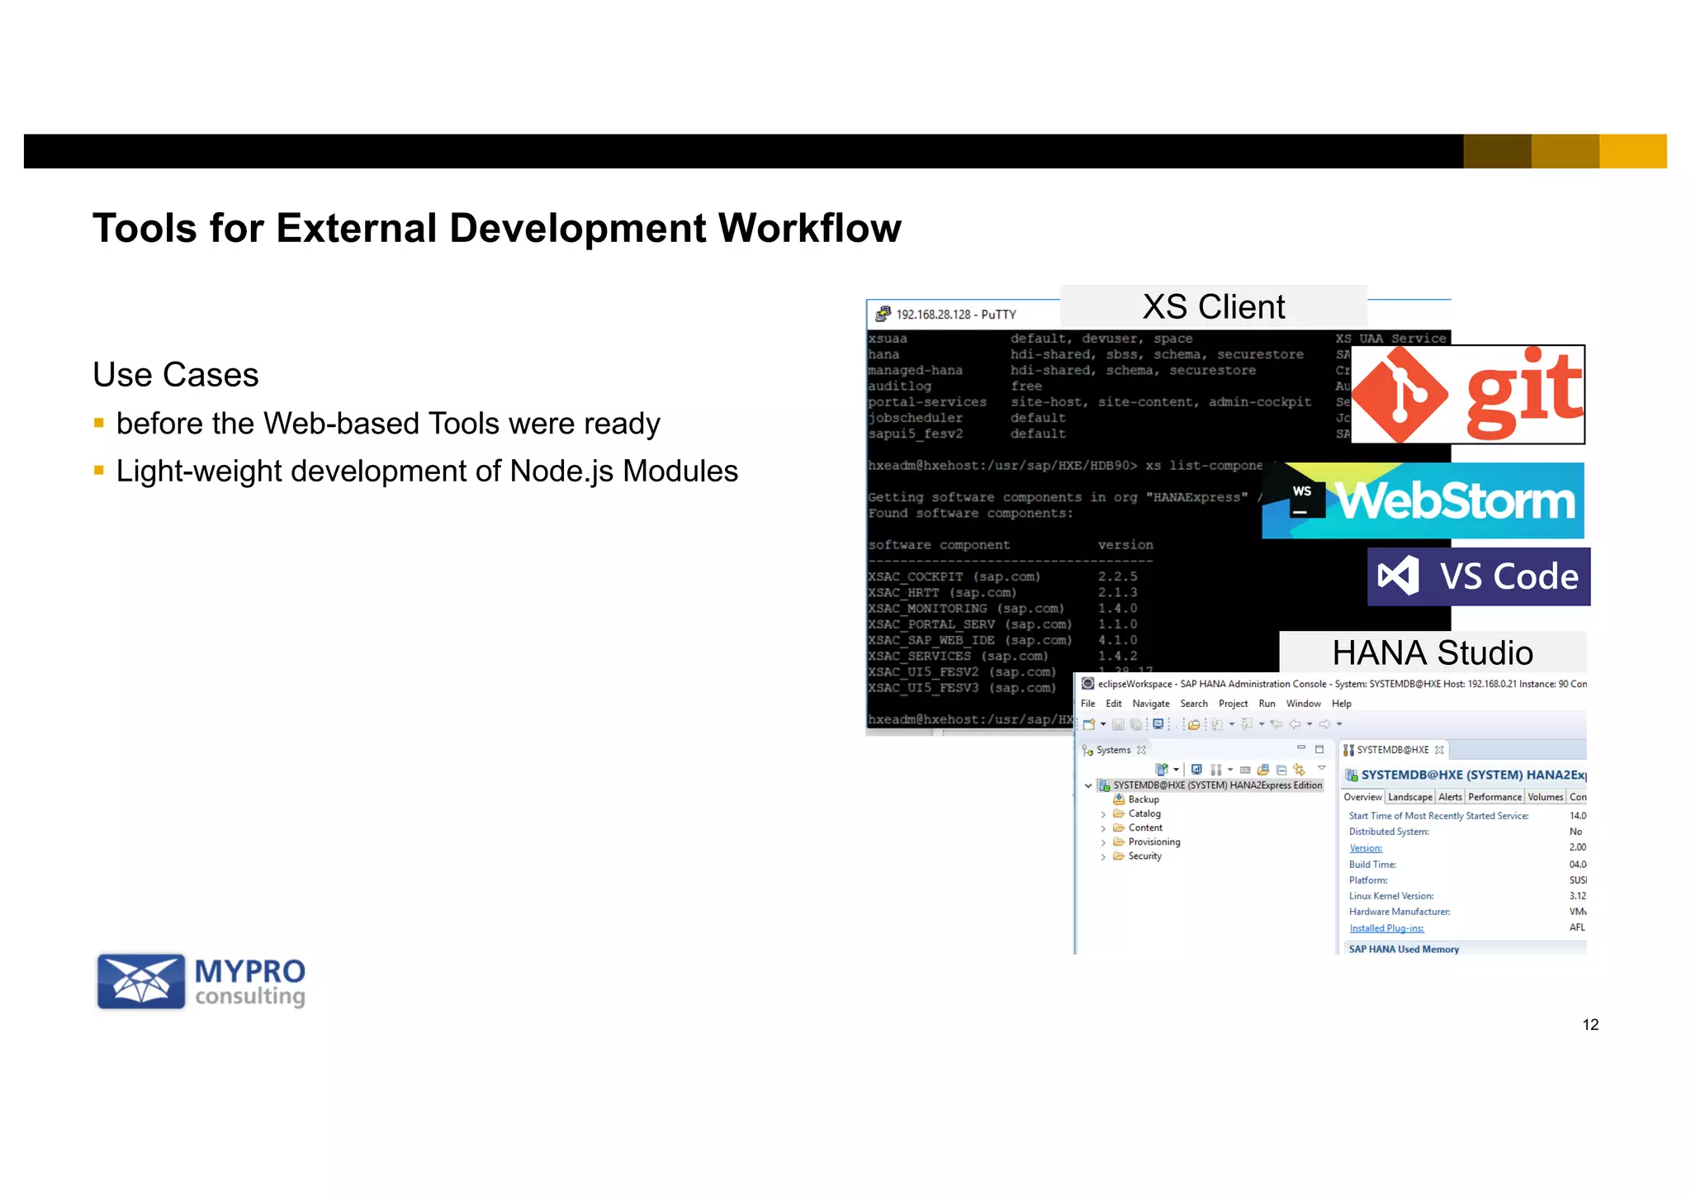
Task: Click Collapse All icon in Systems view
Action: [x=1281, y=770]
